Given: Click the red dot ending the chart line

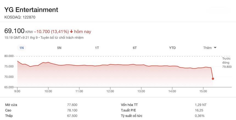Looking at the screenshot, I should (213, 79).
